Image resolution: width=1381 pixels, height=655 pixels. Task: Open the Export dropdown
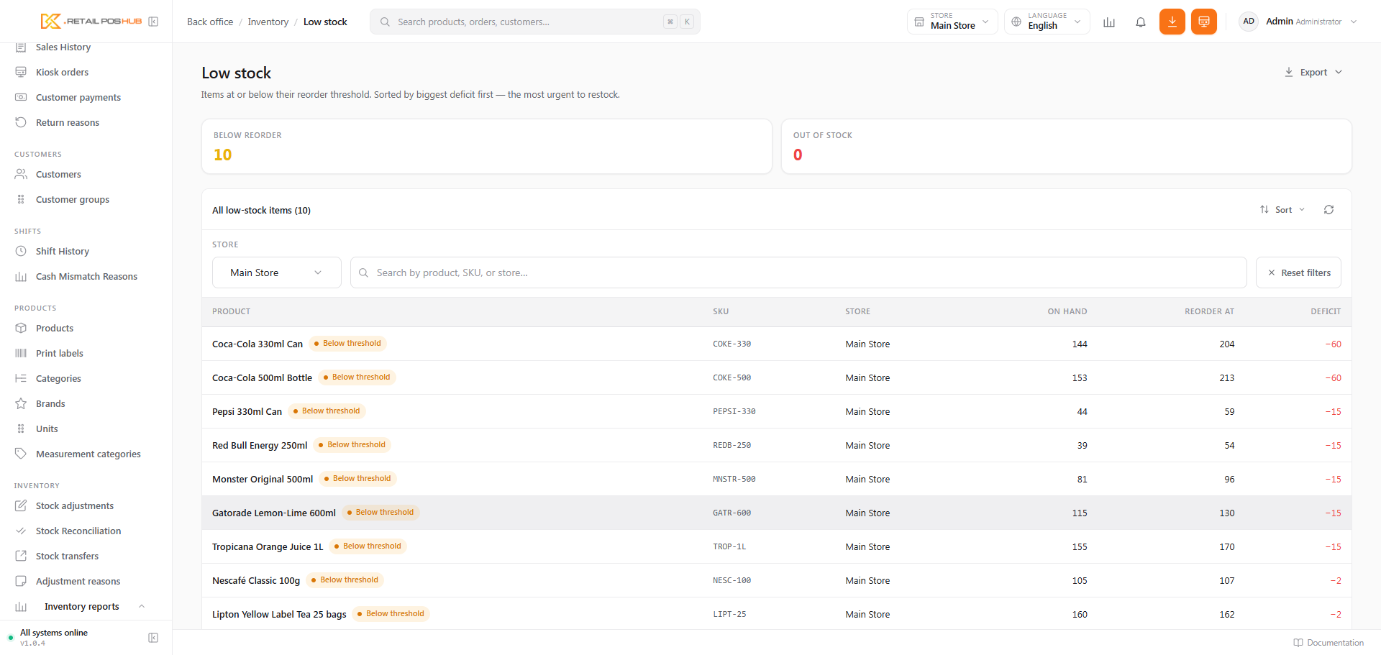tap(1313, 73)
